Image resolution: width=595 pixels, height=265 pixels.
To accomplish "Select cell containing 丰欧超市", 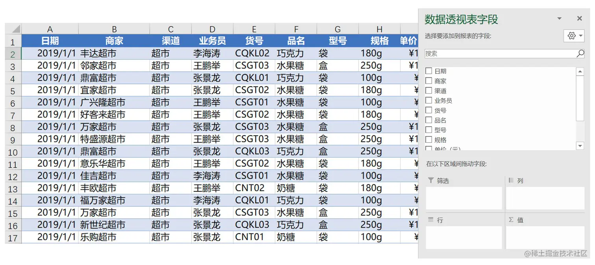I will pyautogui.click(x=114, y=188).
